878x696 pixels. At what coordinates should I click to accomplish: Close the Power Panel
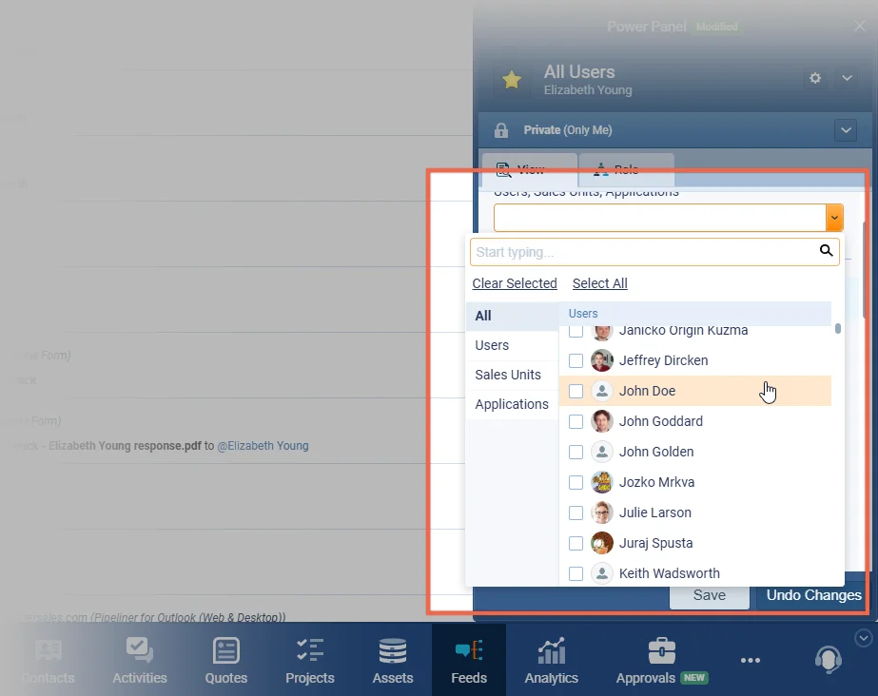click(860, 26)
